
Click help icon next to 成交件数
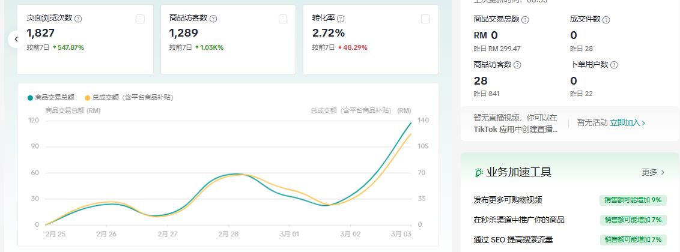tap(606, 20)
